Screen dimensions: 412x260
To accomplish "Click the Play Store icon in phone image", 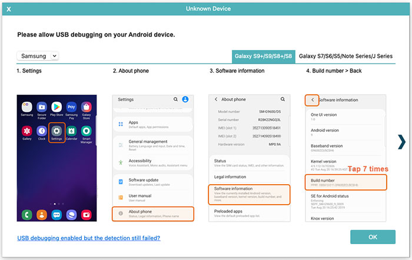I will coord(57,107).
